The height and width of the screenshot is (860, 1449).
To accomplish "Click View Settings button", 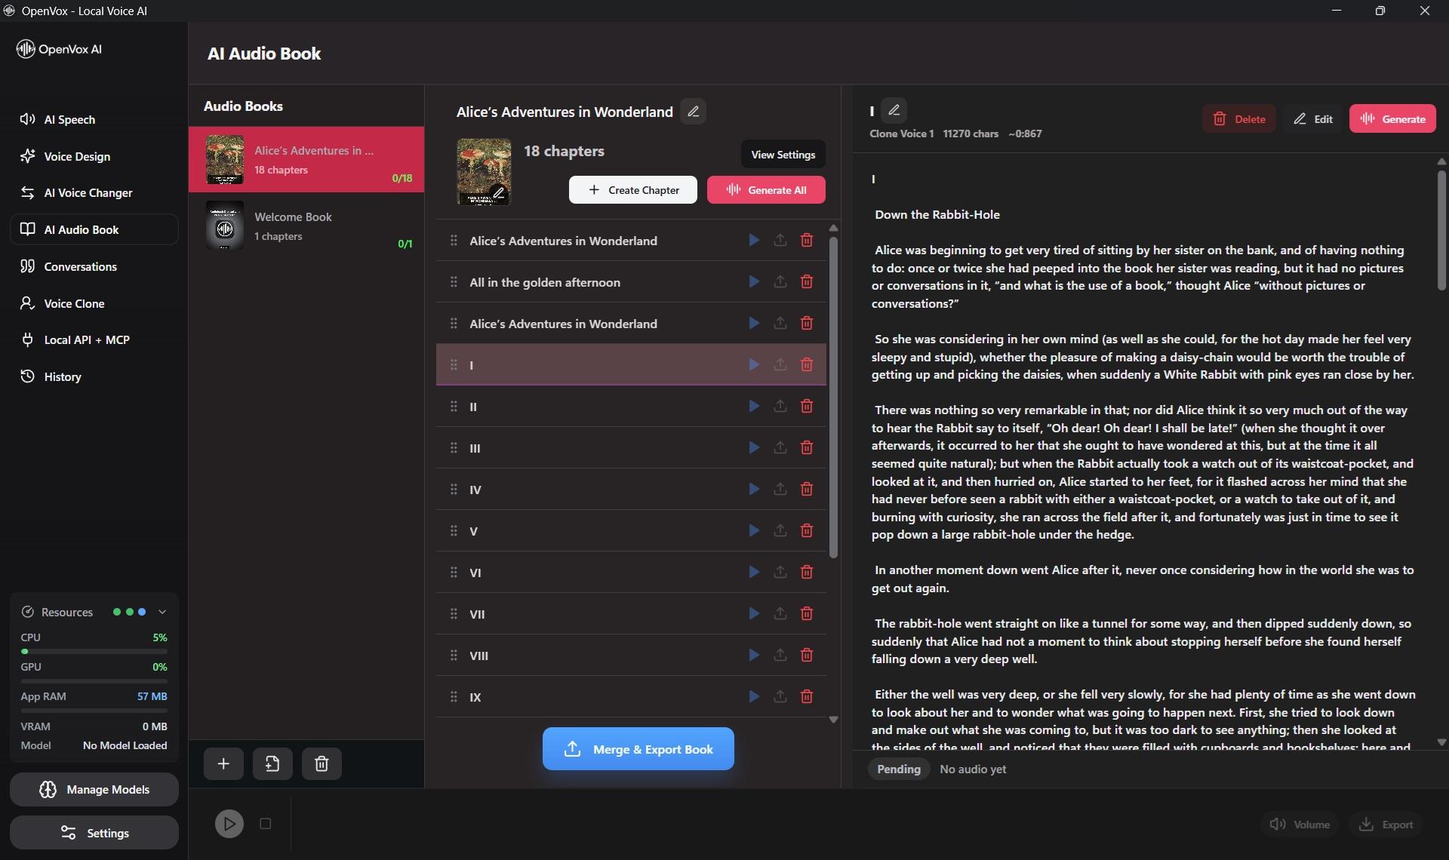I will [783, 155].
